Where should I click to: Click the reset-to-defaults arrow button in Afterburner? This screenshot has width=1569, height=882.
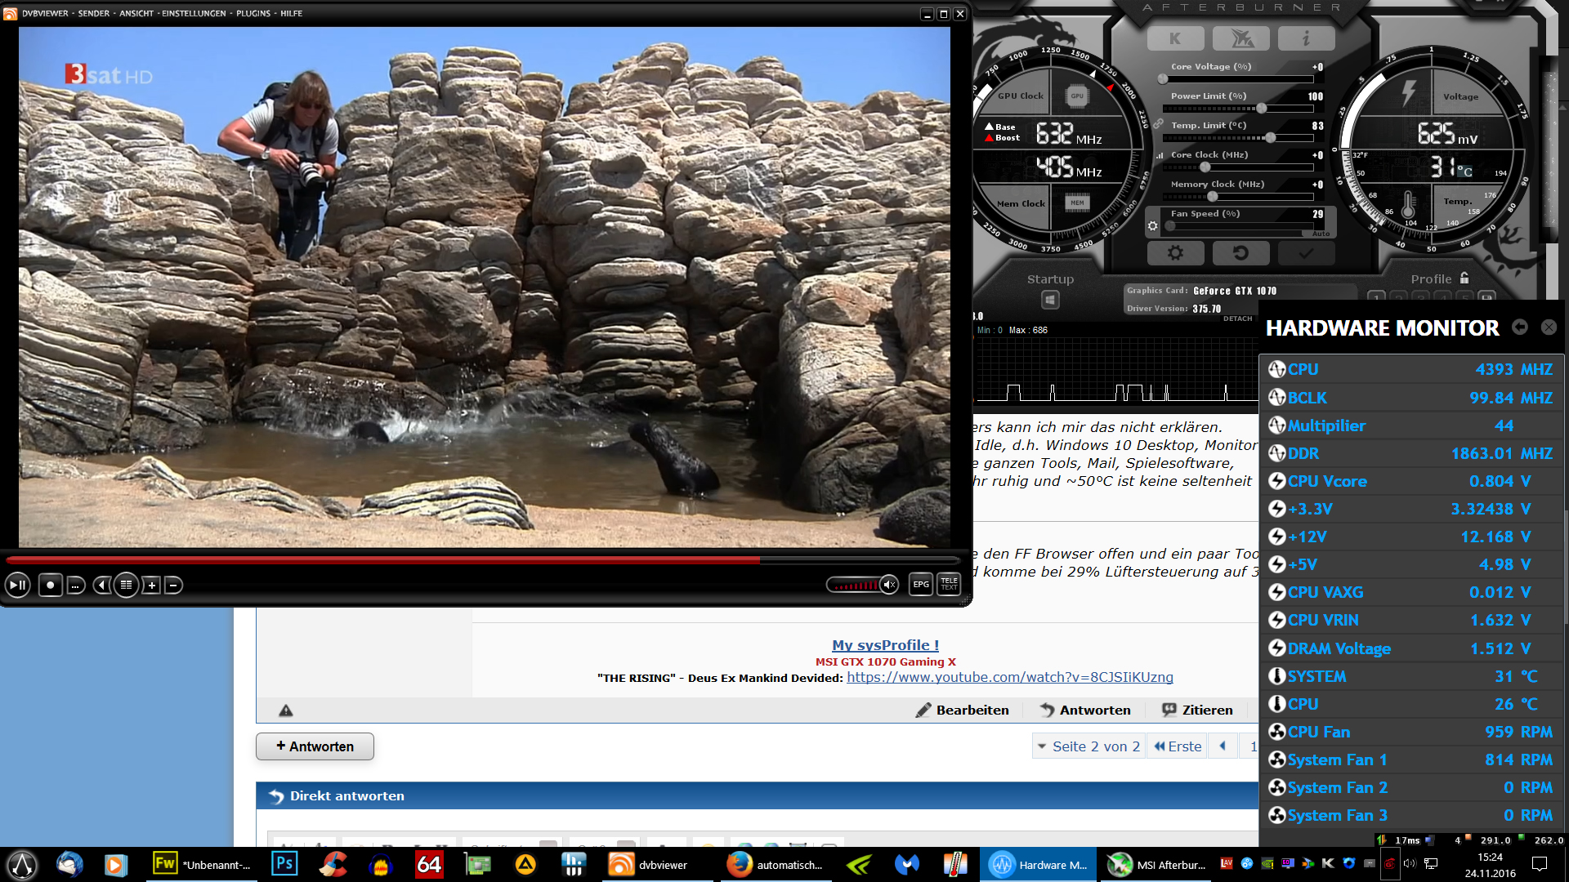pos(1240,253)
